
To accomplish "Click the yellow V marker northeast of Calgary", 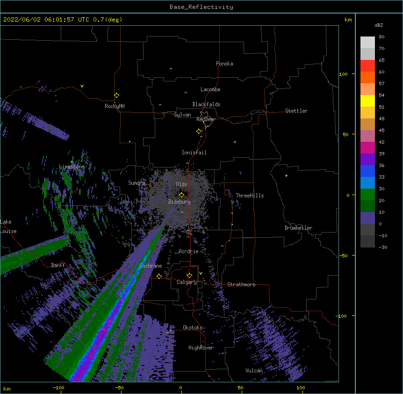I will coord(201,273).
